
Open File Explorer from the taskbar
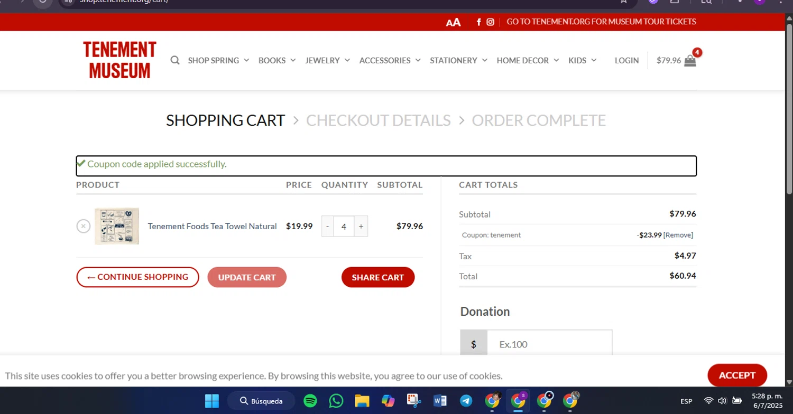pos(362,401)
